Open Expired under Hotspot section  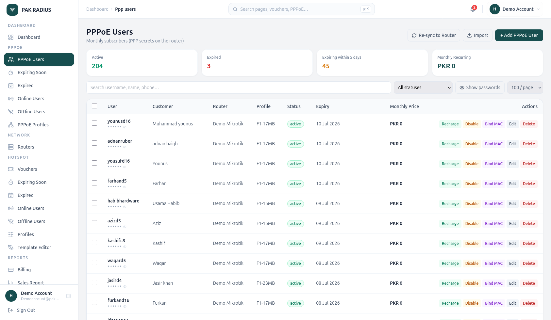tap(39, 195)
